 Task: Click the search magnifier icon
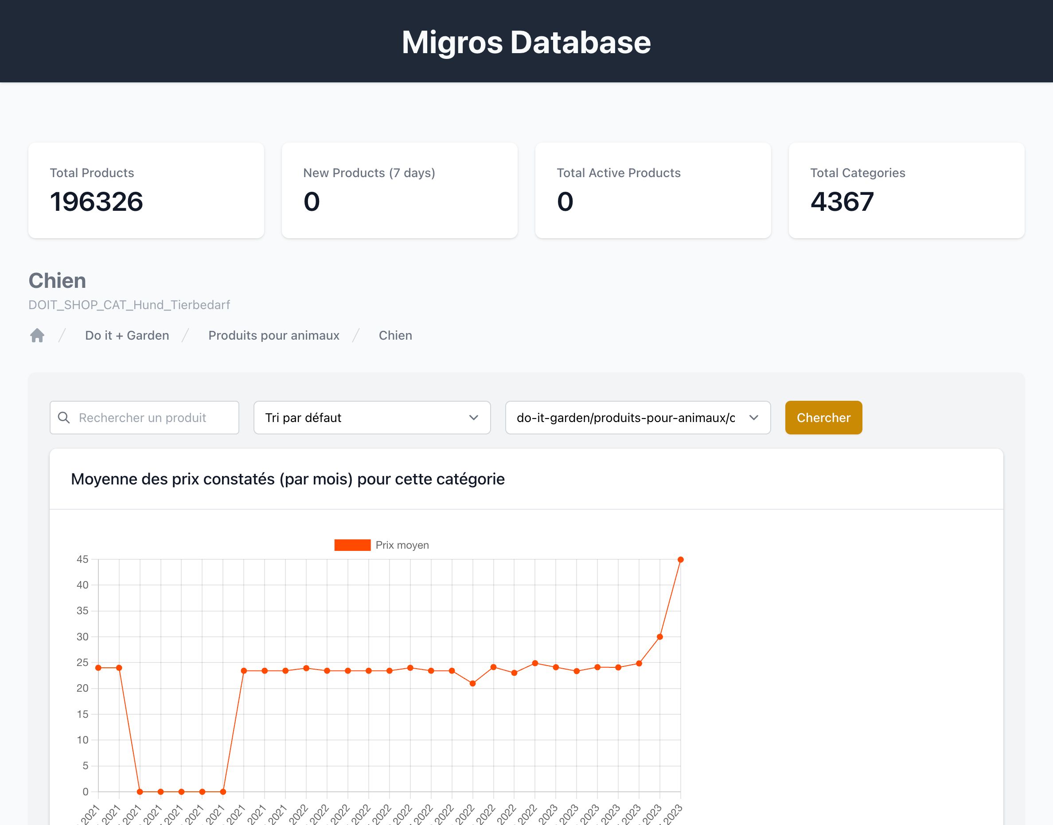(x=64, y=417)
